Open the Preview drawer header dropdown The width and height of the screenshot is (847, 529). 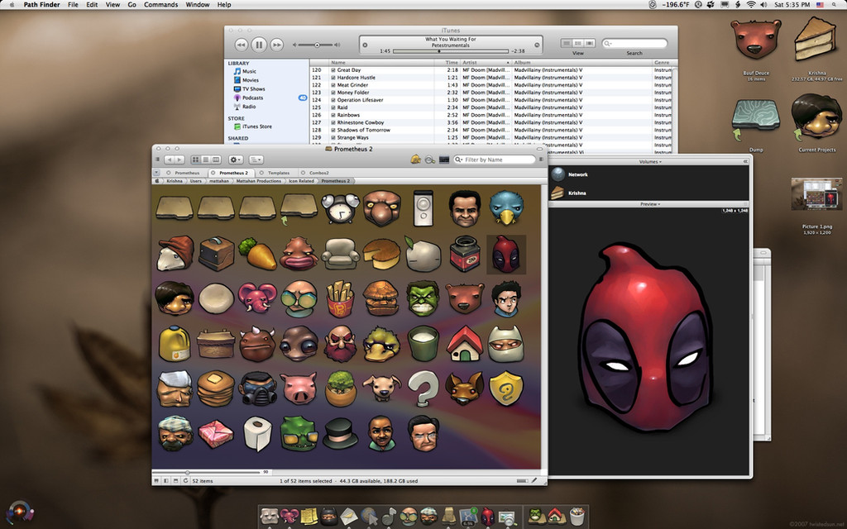coord(650,204)
